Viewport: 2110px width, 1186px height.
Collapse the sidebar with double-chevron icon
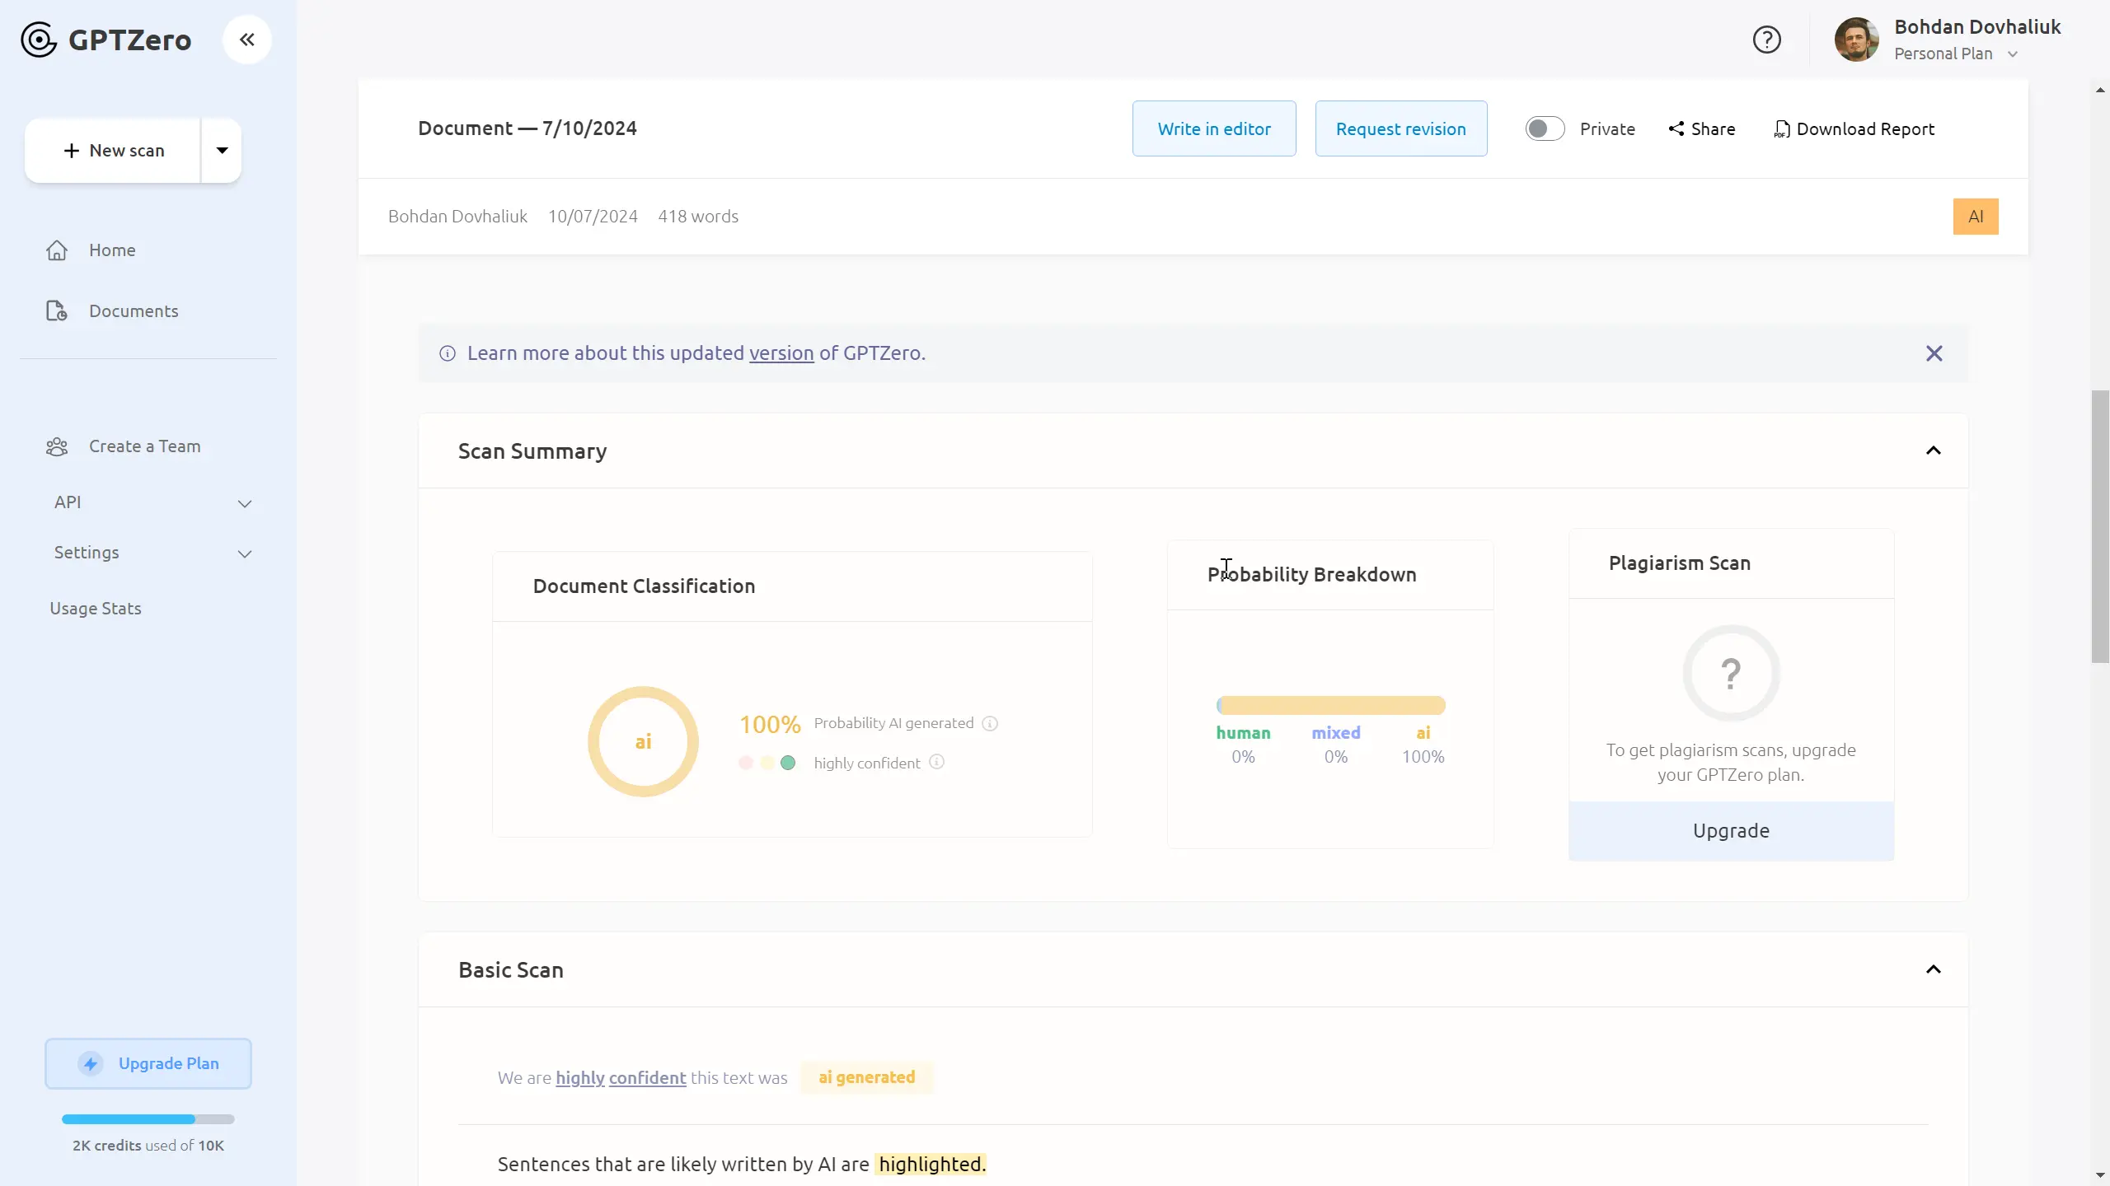[x=246, y=40]
